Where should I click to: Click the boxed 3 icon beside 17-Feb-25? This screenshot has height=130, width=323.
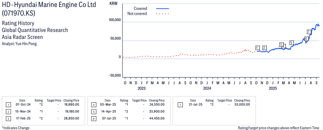pyautogui.click(x=8, y=119)
